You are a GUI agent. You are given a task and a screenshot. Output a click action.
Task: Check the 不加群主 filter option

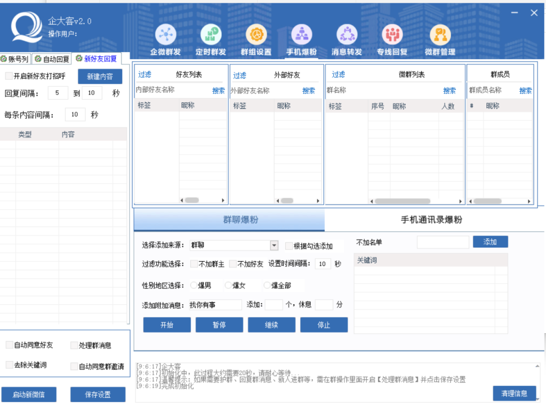point(195,264)
